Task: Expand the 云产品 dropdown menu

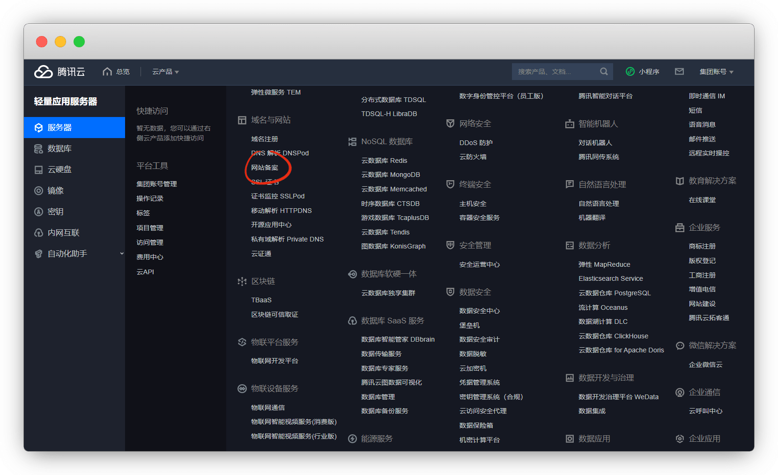Action: 165,72
